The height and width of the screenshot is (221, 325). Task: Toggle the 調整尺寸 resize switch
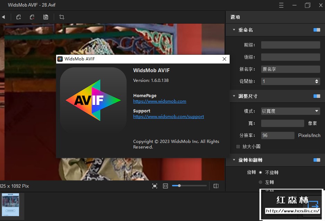[x=317, y=96]
